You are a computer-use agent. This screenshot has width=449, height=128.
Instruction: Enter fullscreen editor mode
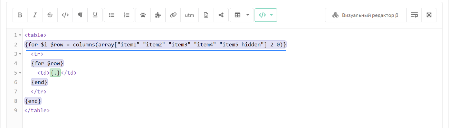coord(429,15)
